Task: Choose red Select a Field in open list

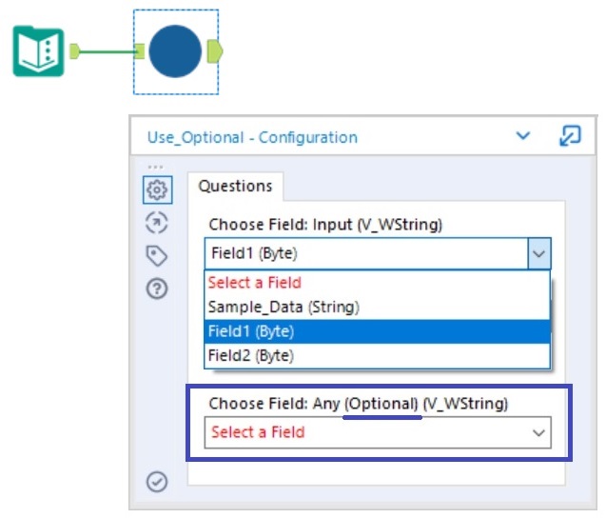Action: [x=254, y=283]
